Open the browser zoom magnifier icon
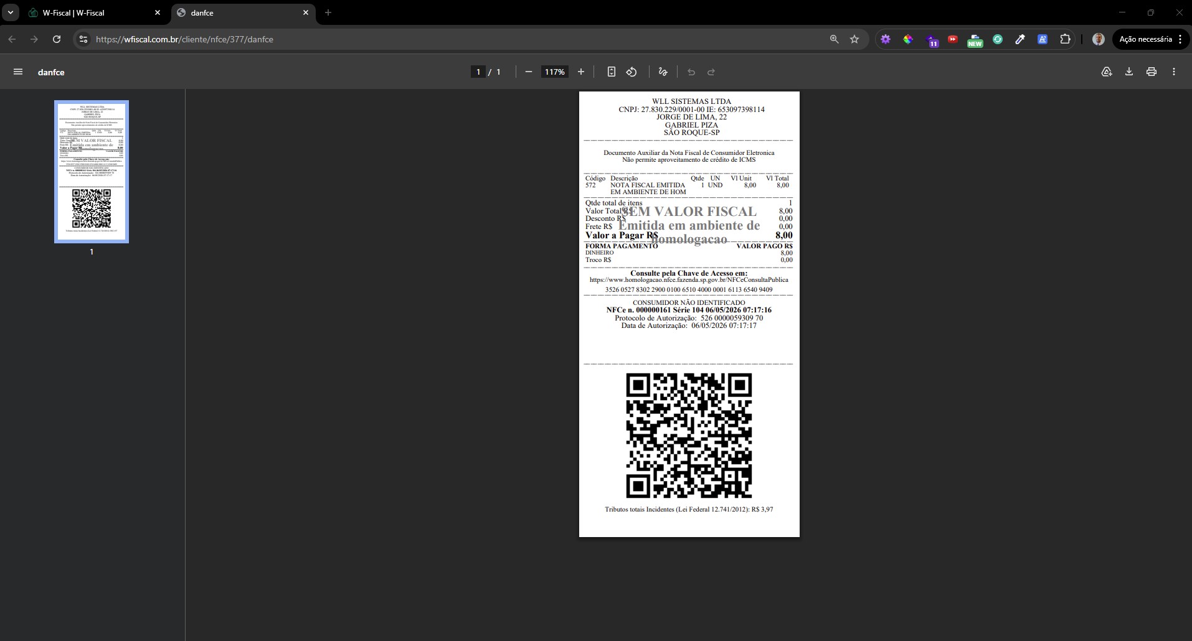 point(835,39)
